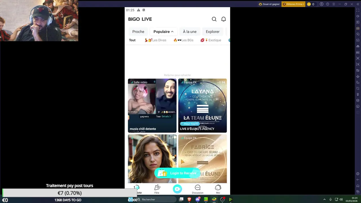This screenshot has height=203, width=361.
Task: Select the Les Divas category
Action: pyautogui.click(x=155, y=40)
